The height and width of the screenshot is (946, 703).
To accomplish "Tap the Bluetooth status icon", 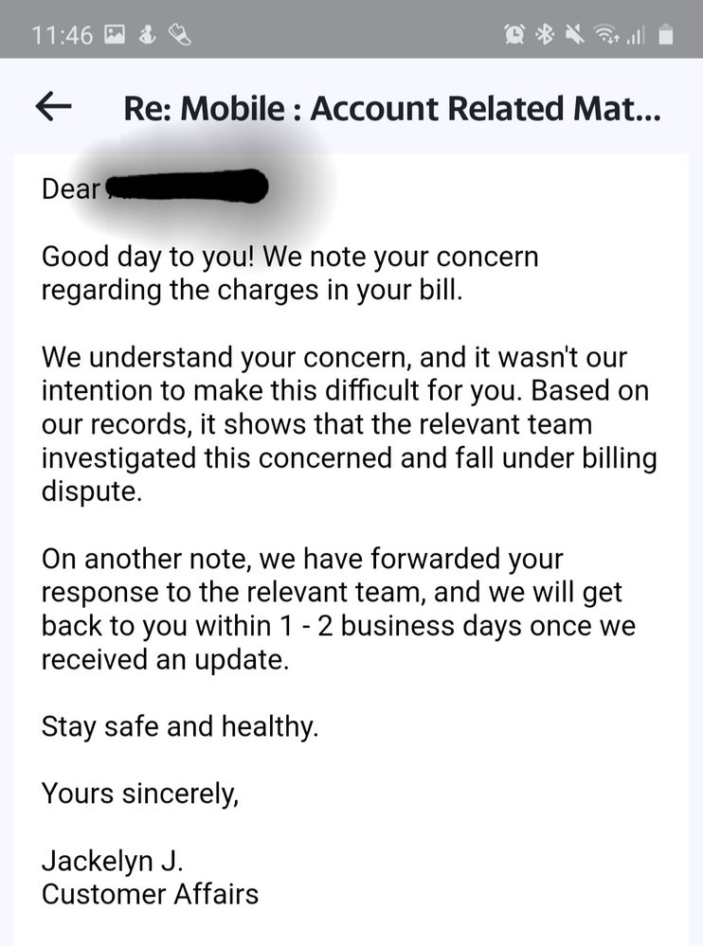I will pos(546,35).
